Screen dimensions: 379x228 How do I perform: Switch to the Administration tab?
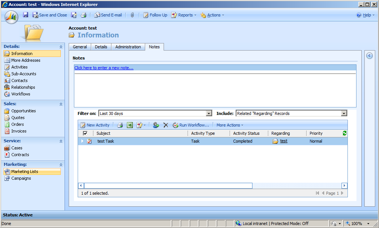[128, 47]
